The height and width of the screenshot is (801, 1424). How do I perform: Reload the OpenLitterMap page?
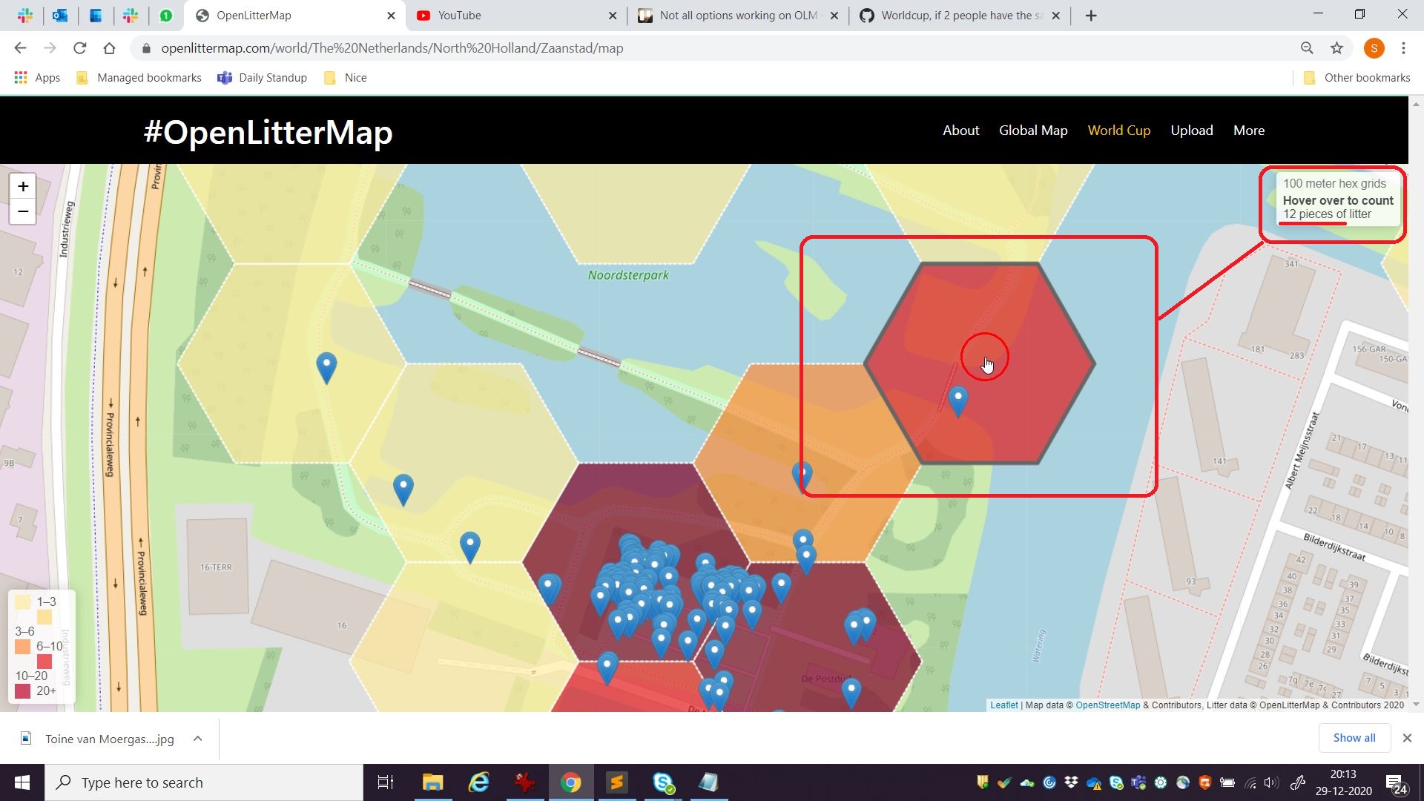point(80,47)
